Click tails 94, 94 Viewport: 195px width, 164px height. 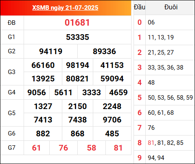tap(156, 158)
